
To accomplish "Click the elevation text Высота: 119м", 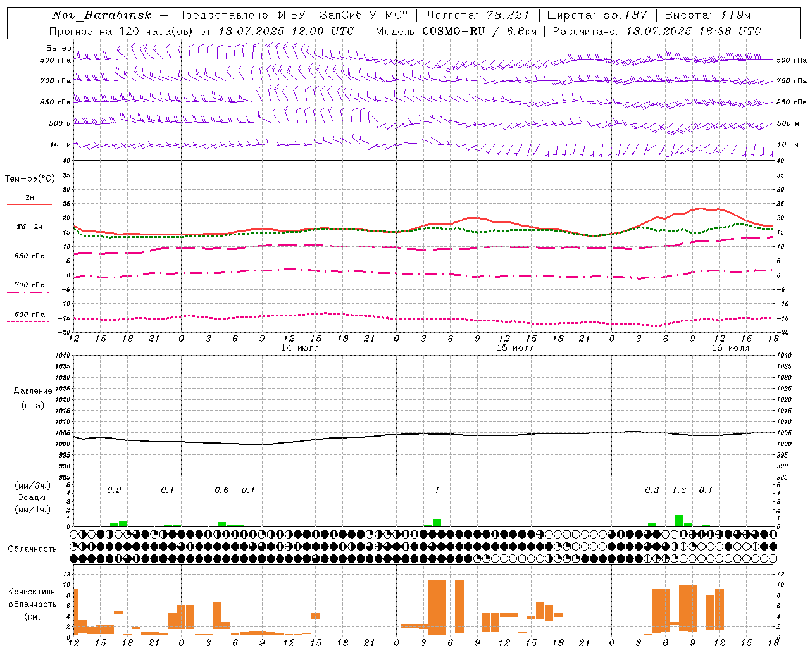I will 708,15.
